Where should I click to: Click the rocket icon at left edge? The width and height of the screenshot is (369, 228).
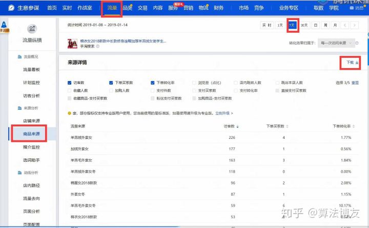(4, 24)
